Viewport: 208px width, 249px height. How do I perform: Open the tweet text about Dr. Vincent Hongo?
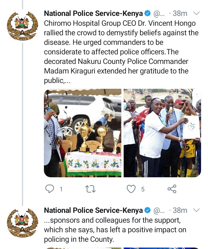(x=121, y=52)
